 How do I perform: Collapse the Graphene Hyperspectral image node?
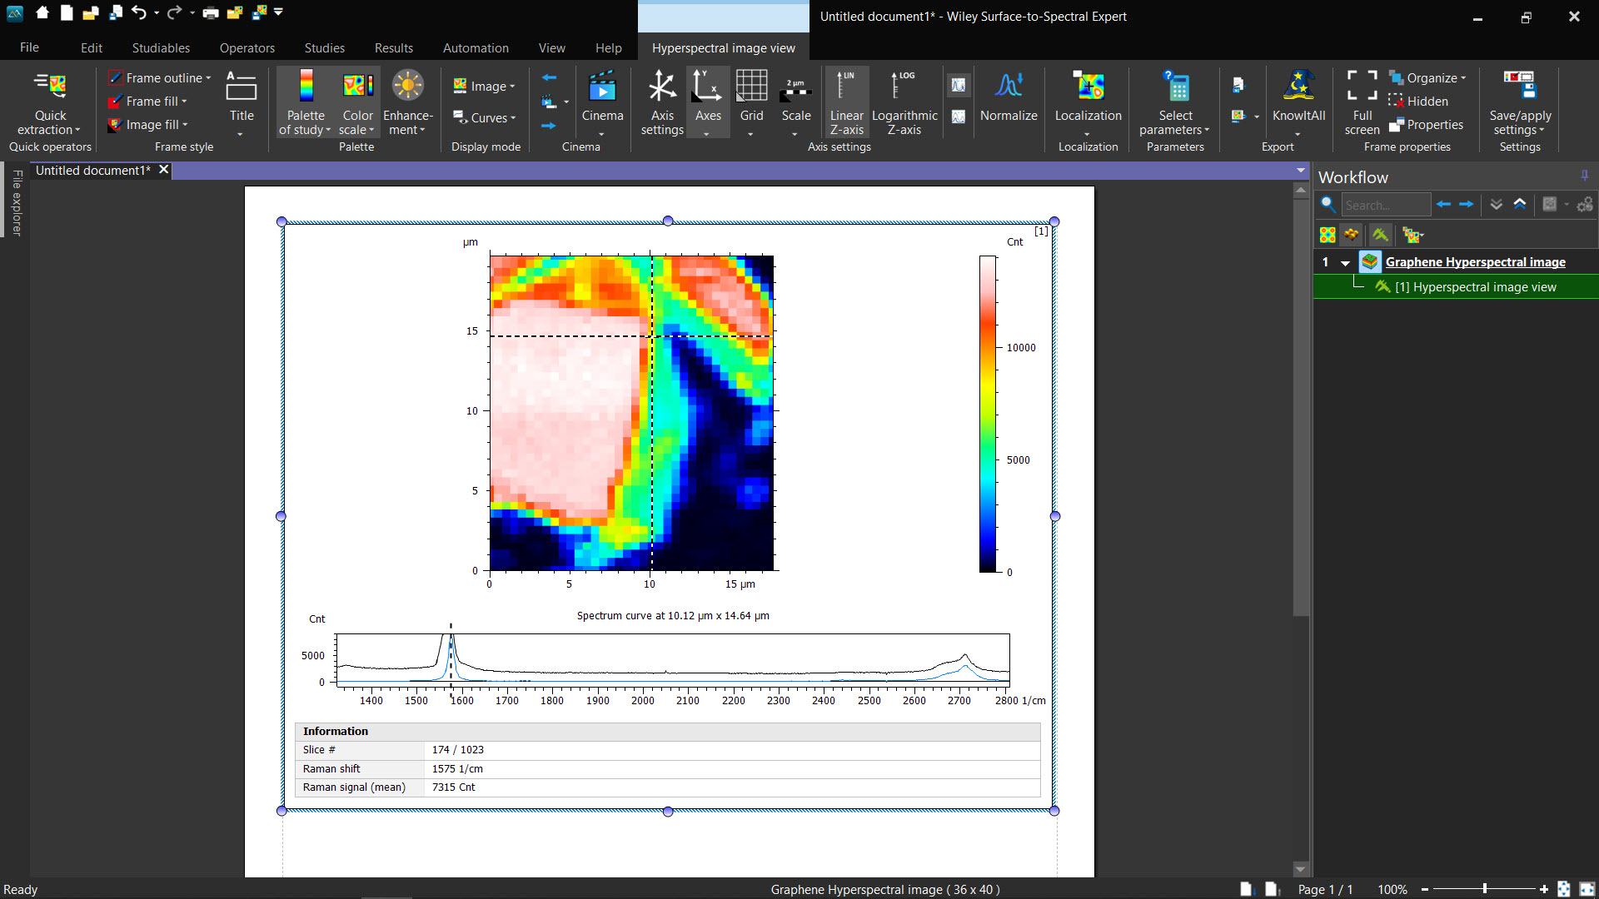pos(1345,263)
